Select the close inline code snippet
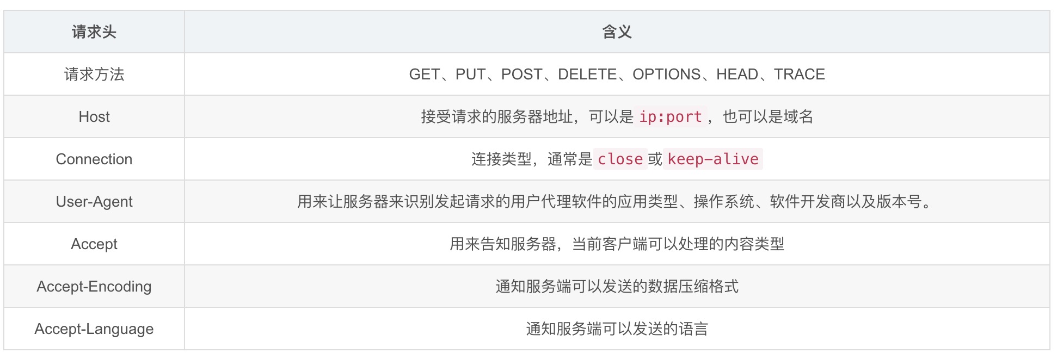Screen dimensions: 1057x359 point(620,159)
